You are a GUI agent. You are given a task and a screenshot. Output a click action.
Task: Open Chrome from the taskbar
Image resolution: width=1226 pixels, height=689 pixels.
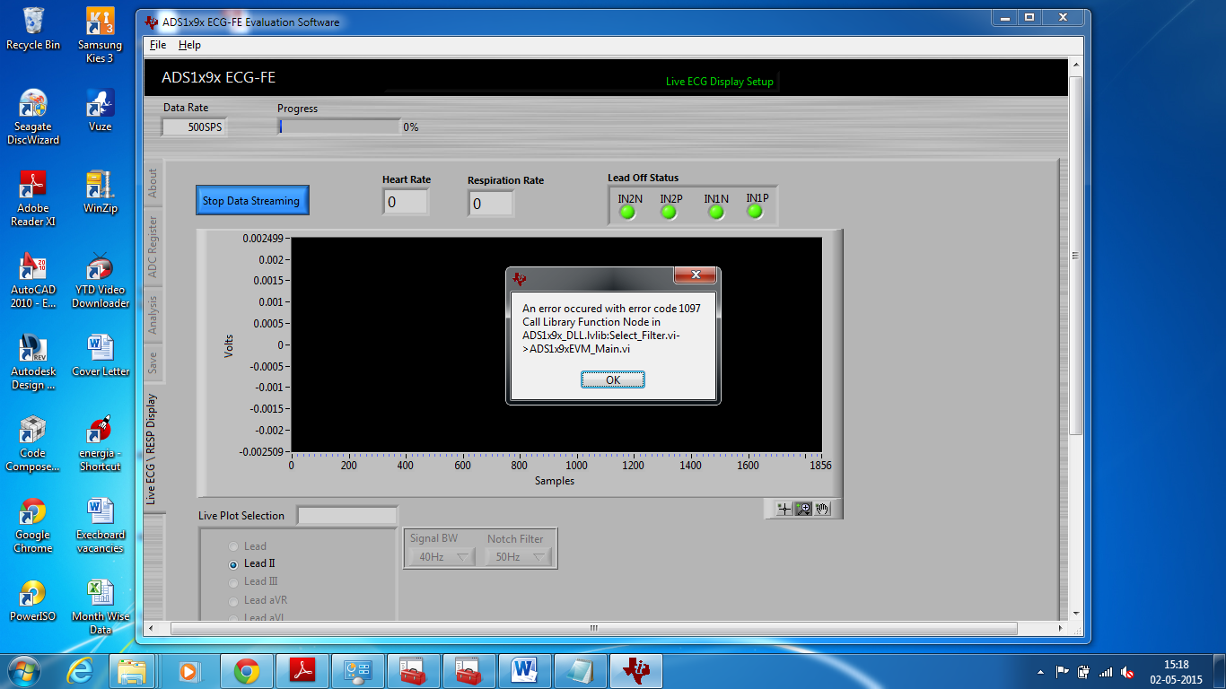(x=247, y=670)
